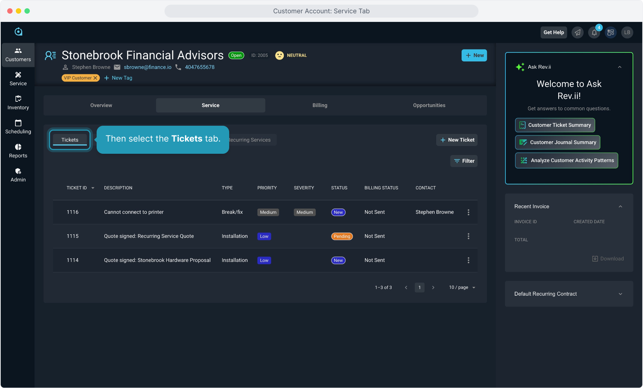Image resolution: width=643 pixels, height=388 pixels.
Task: Click the notifications bell icon
Action: (594, 33)
